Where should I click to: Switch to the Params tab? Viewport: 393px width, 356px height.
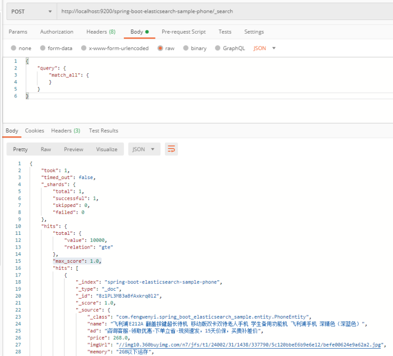point(18,32)
